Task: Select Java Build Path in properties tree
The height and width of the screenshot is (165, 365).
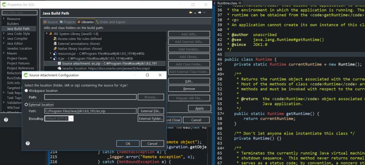Action: pyautogui.click(x=18, y=29)
